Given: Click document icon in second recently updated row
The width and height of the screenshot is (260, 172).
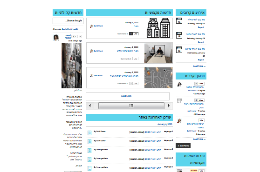Looking at the screenshot, I should [x=89, y=142].
